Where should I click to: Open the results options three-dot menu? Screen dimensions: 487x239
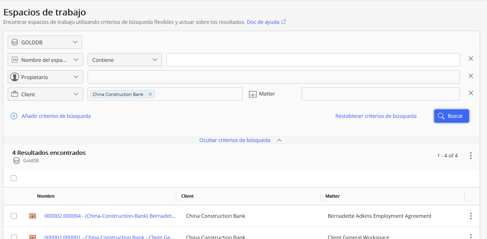click(471, 156)
